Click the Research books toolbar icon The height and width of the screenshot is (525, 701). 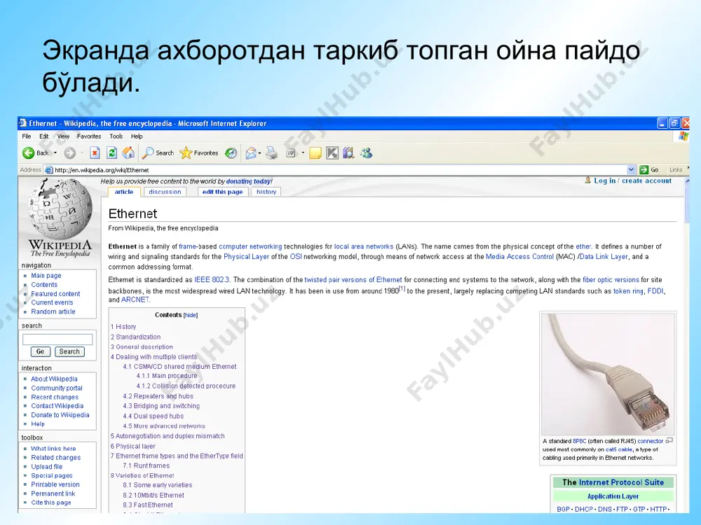348,153
